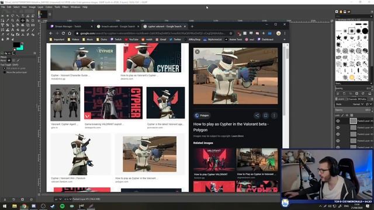Click 'How to play as Cypher' Polygon title
Image resolution: width=374 pixels, height=210 pixels.
[x=231, y=127]
